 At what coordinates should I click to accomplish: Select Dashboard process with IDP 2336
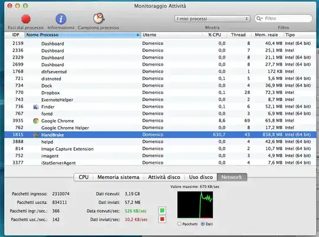tap(160, 50)
